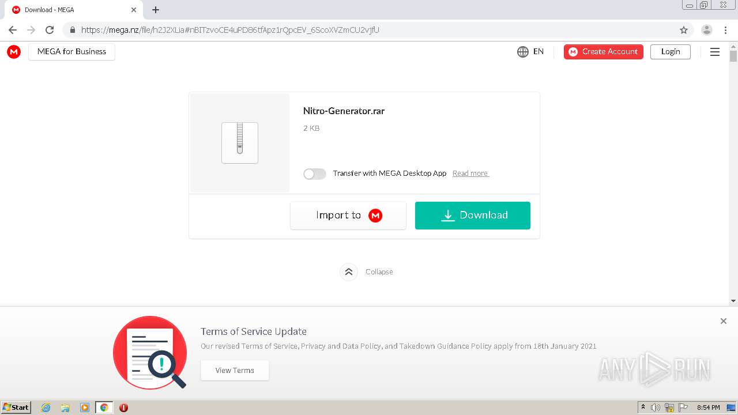The height and width of the screenshot is (415, 738).
Task: View site security lock info
Action: (72, 30)
